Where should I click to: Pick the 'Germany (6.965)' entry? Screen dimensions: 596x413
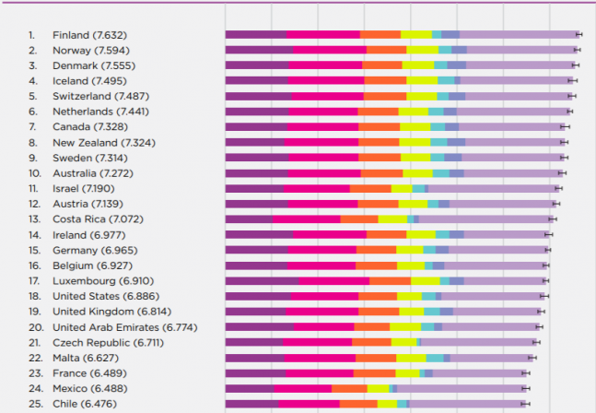point(95,250)
